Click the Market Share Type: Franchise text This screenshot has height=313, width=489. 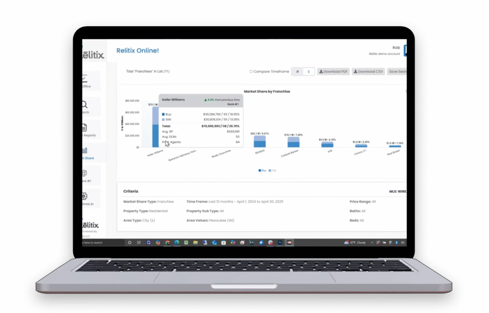[x=149, y=202]
